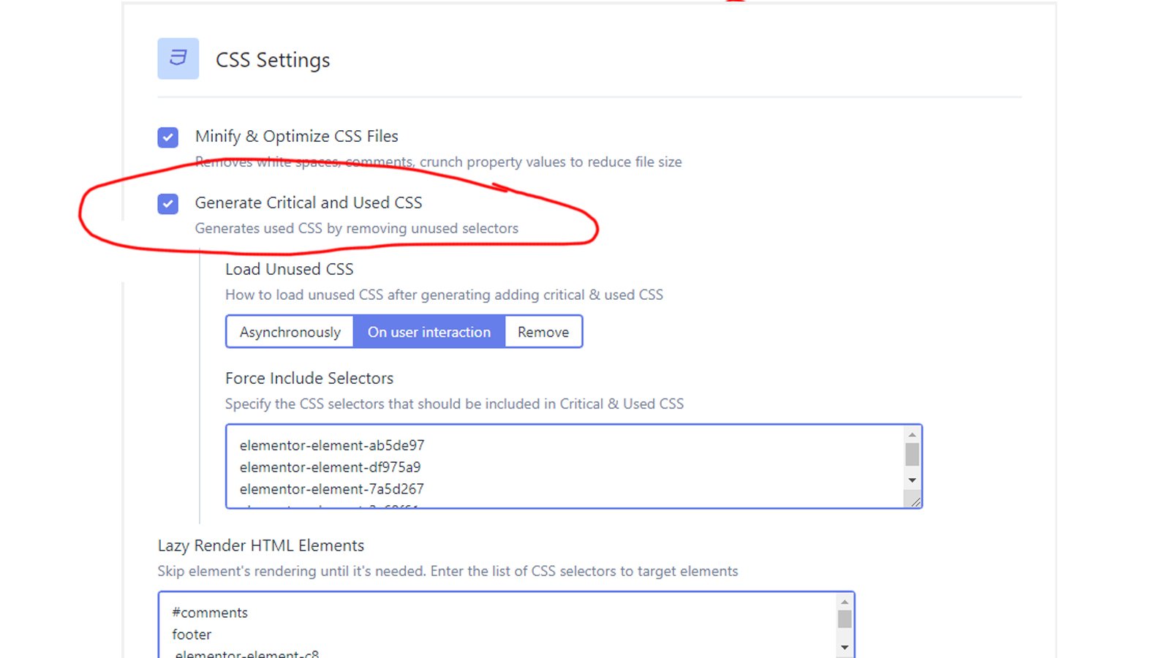Uncheck Minify & Optimize CSS Files checkbox
Viewport: 1170px width, 658px height.
pyautogui.click(x=167, y=137)
